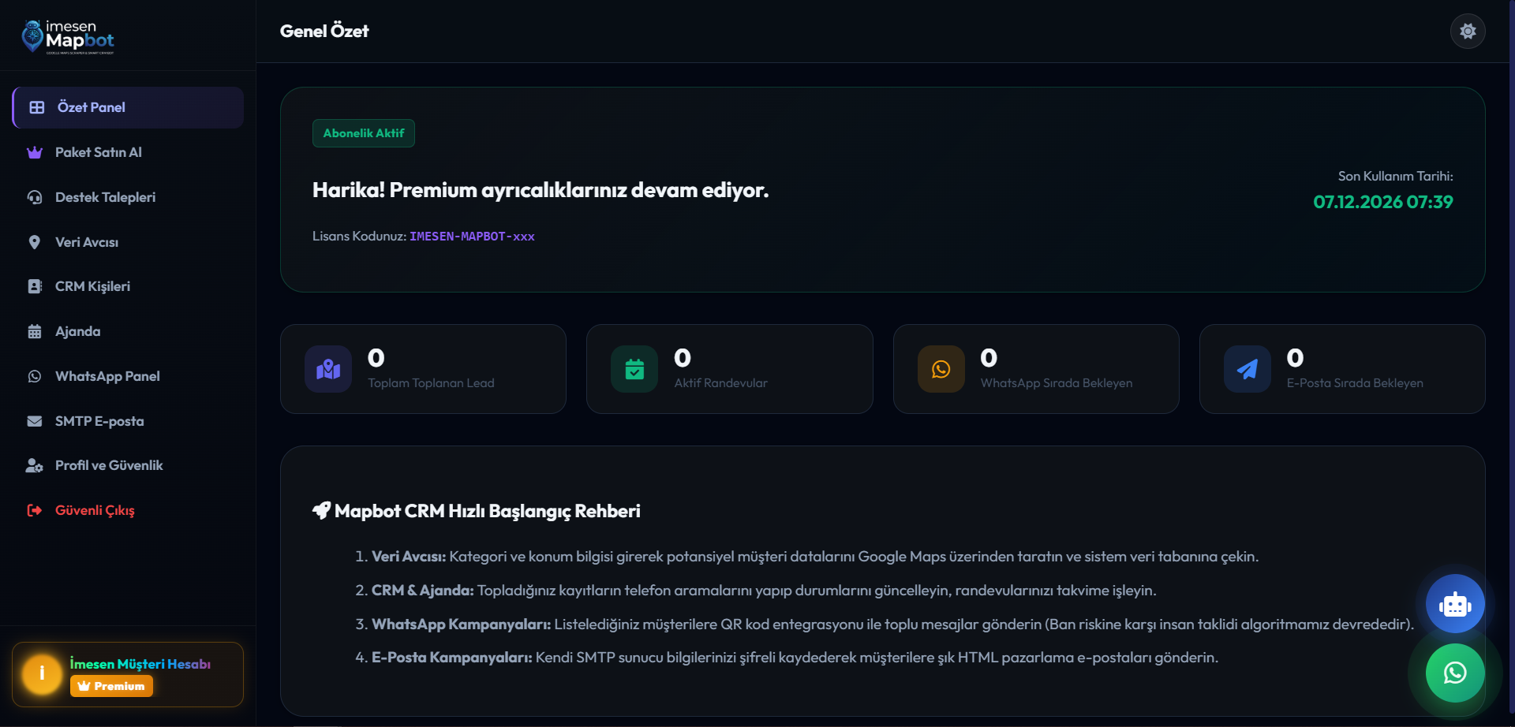Click the green calendar check icon
The width and height of the screenshot is (1515, 727).
tap(634, 369)
